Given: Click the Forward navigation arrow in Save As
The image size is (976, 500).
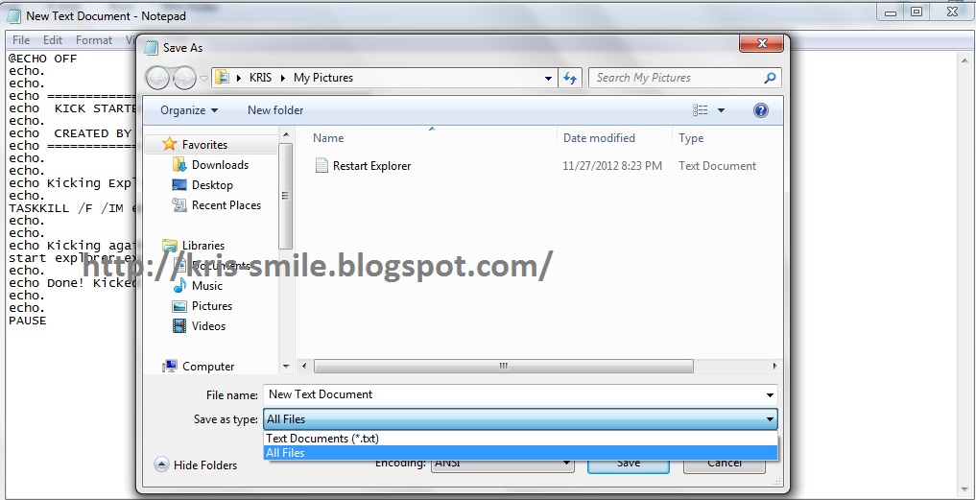Looking at the screenshot, I should coord(184,78).
